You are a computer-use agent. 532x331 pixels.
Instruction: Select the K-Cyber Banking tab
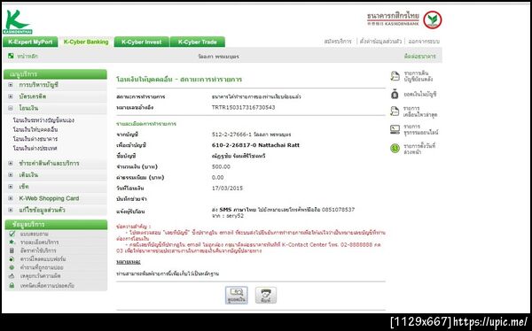pos(86,42)
